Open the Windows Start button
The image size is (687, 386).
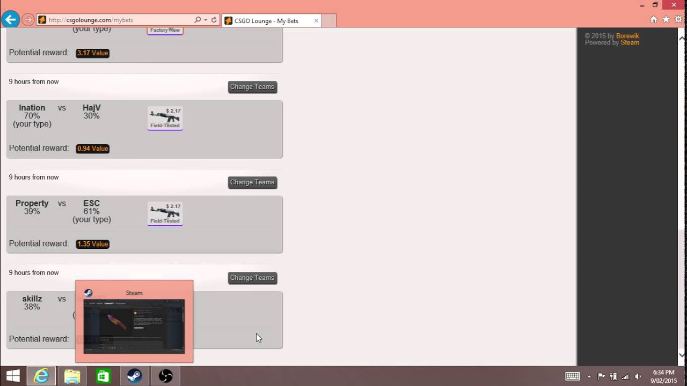click(x=13, y=376)
